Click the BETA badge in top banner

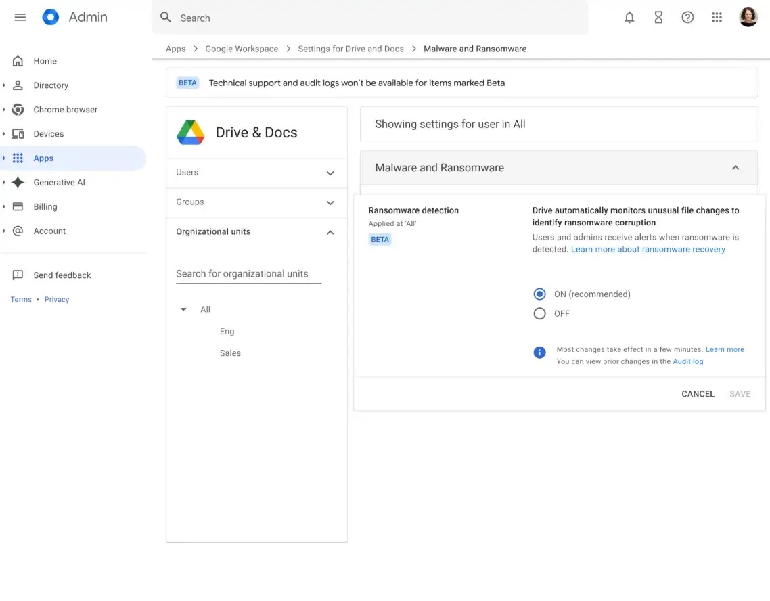[187, 83]
